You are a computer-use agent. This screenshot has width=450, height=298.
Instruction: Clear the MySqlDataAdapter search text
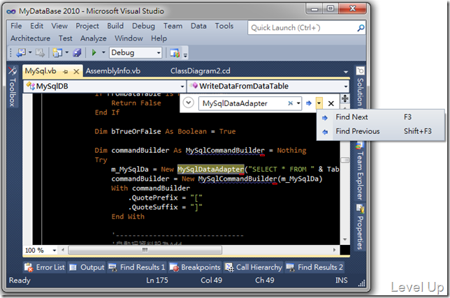(x=291, y=103)
